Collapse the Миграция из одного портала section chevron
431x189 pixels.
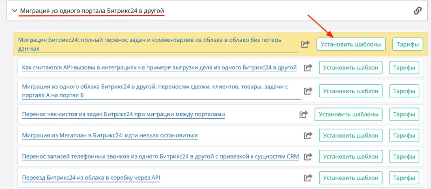[x=14, y=10]
